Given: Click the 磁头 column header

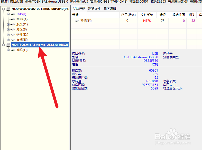Looking at the screenshot, I should pos(191,15).
